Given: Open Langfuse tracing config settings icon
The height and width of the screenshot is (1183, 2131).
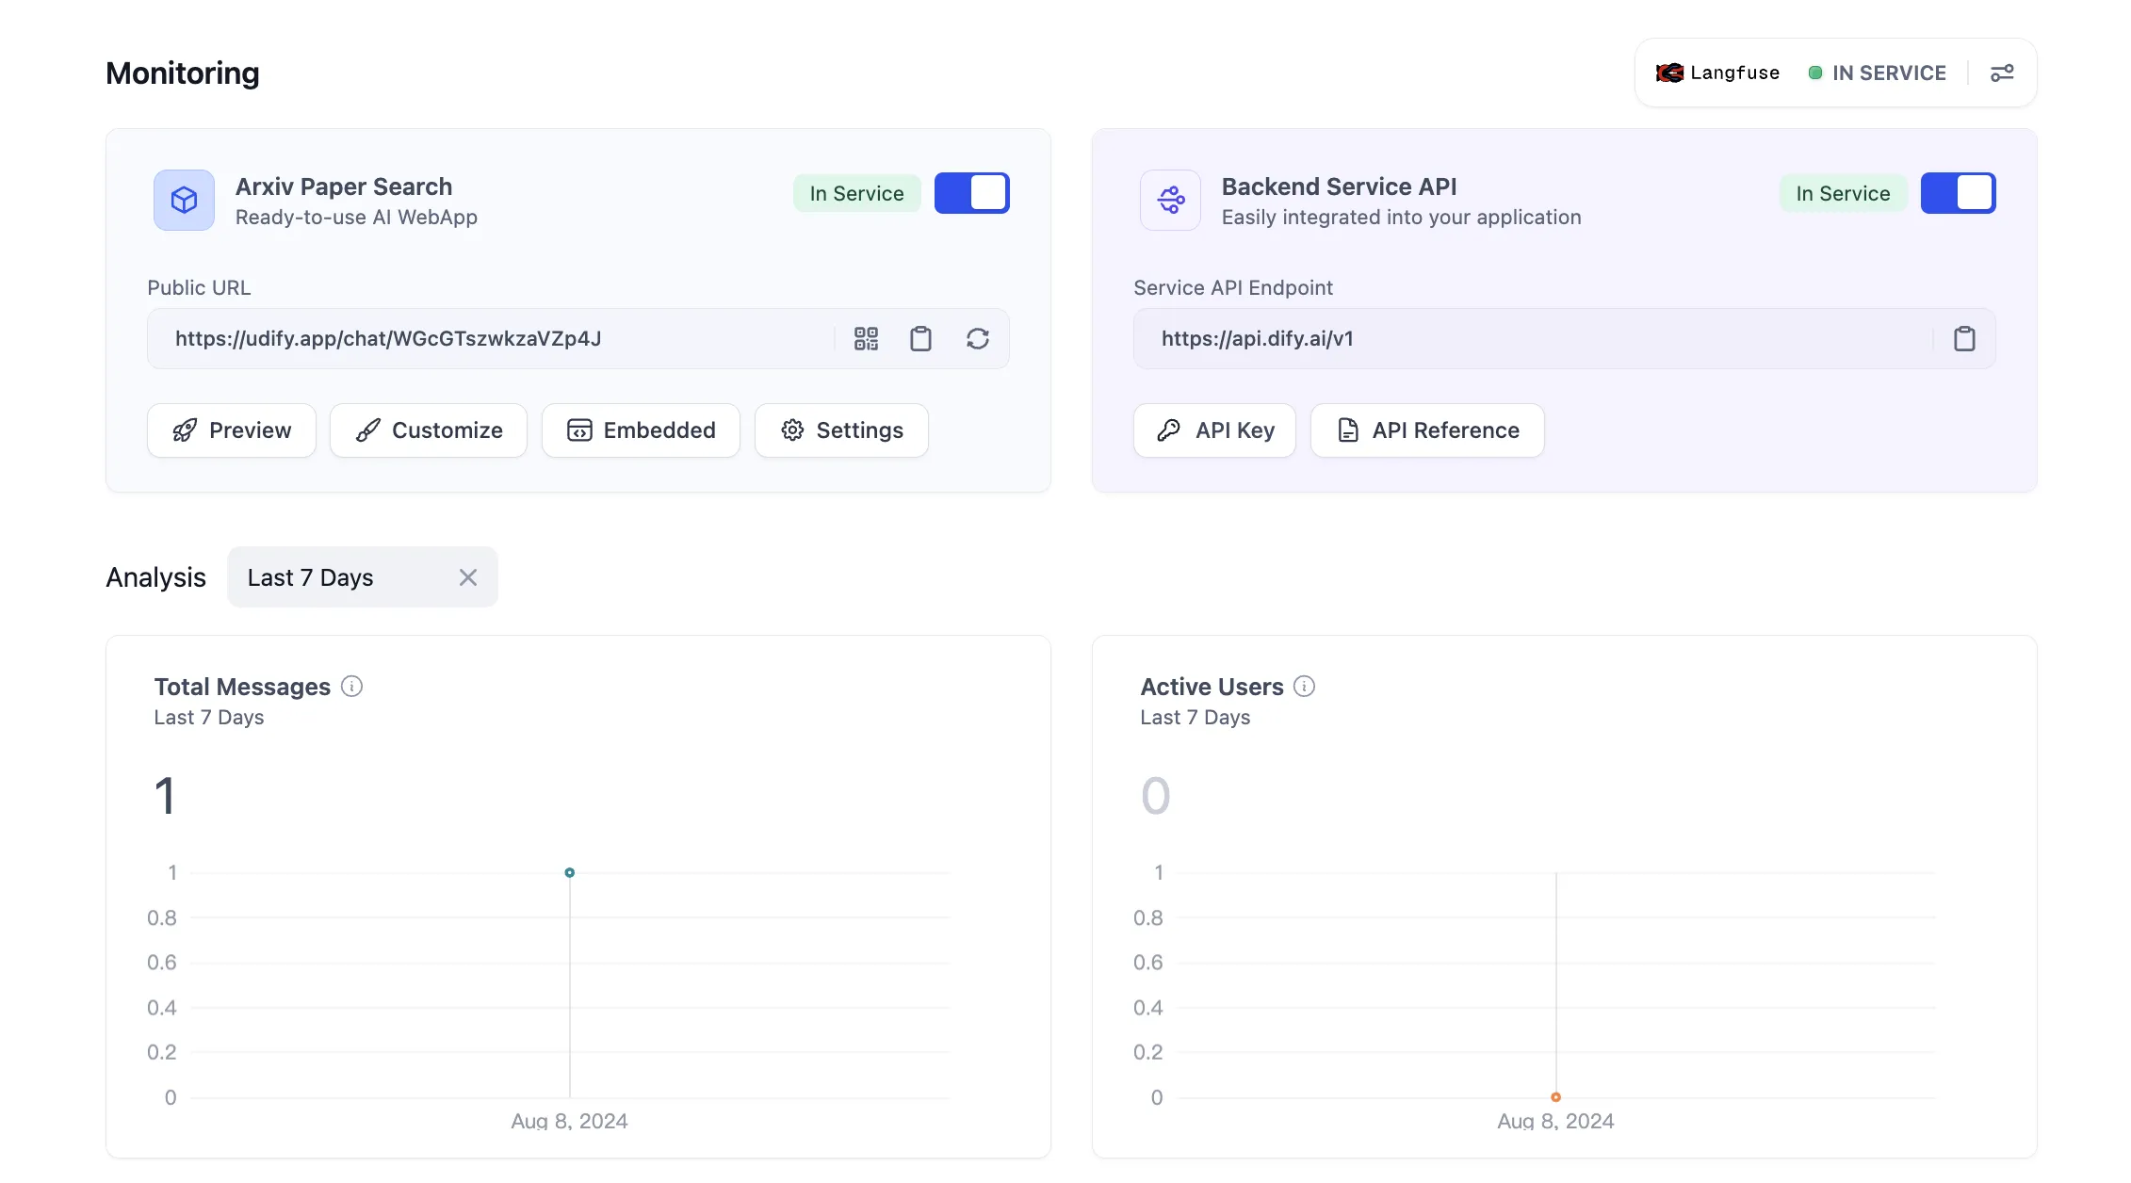Looking at the screenshot, I should (2002, 73).
